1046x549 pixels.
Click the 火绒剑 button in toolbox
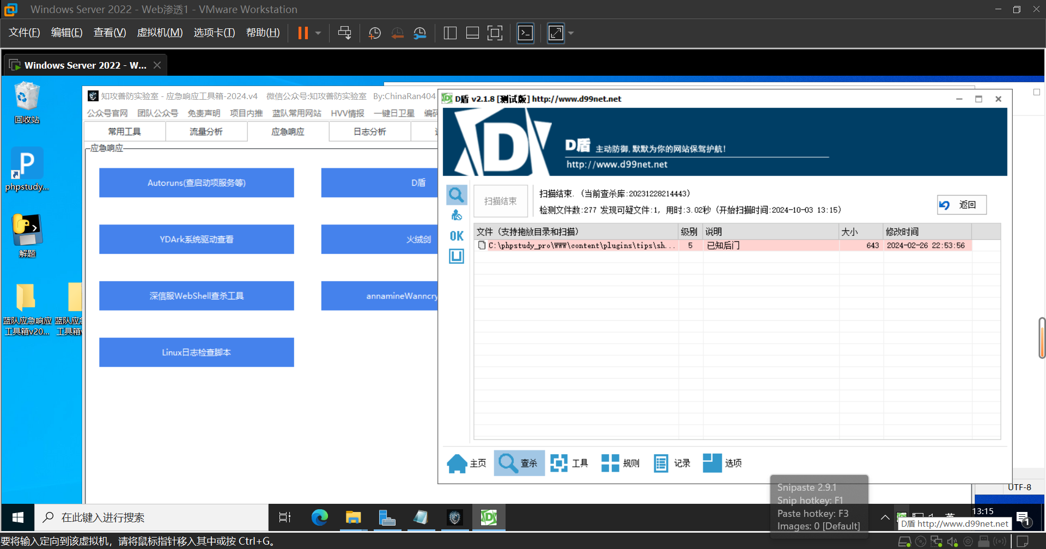[x=380, y=240]
